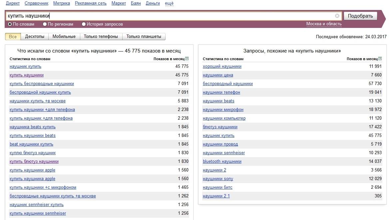Click the 'блютуз наушники' similar query link
This screenshot has height=220, width=392.
click(x=220, y=127)
